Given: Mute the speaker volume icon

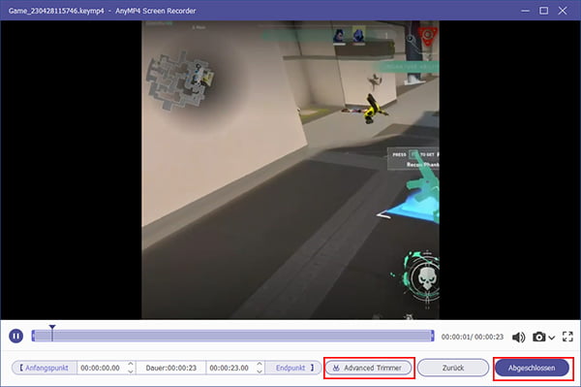Looking at the screenshot, I should 518,337.
